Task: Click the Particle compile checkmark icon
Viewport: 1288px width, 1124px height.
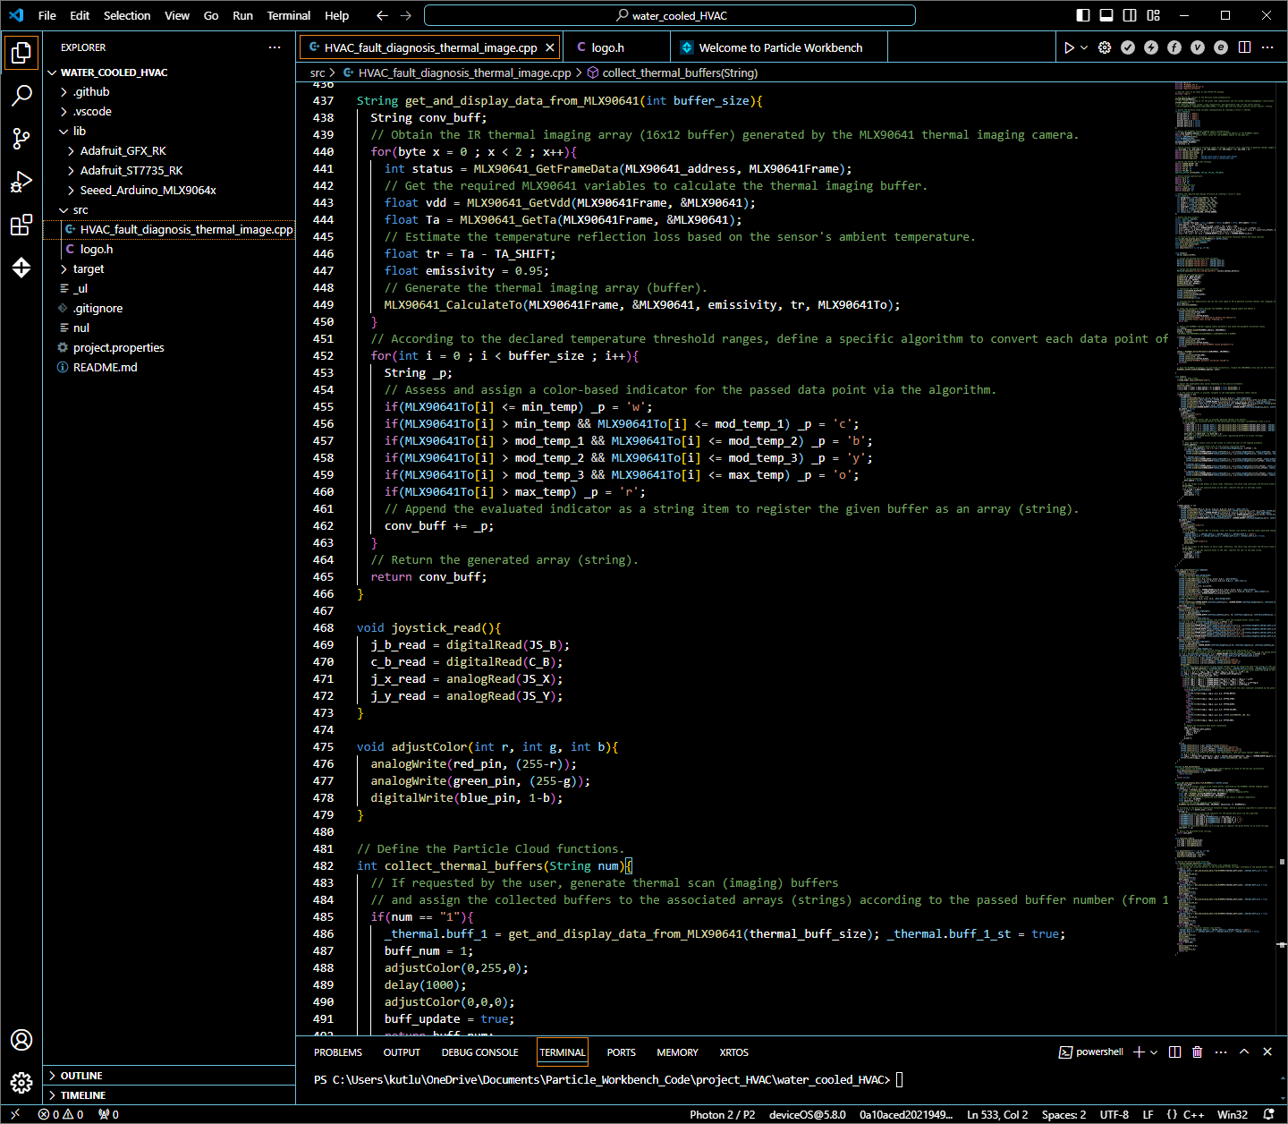Action: tap(1128, 47)
